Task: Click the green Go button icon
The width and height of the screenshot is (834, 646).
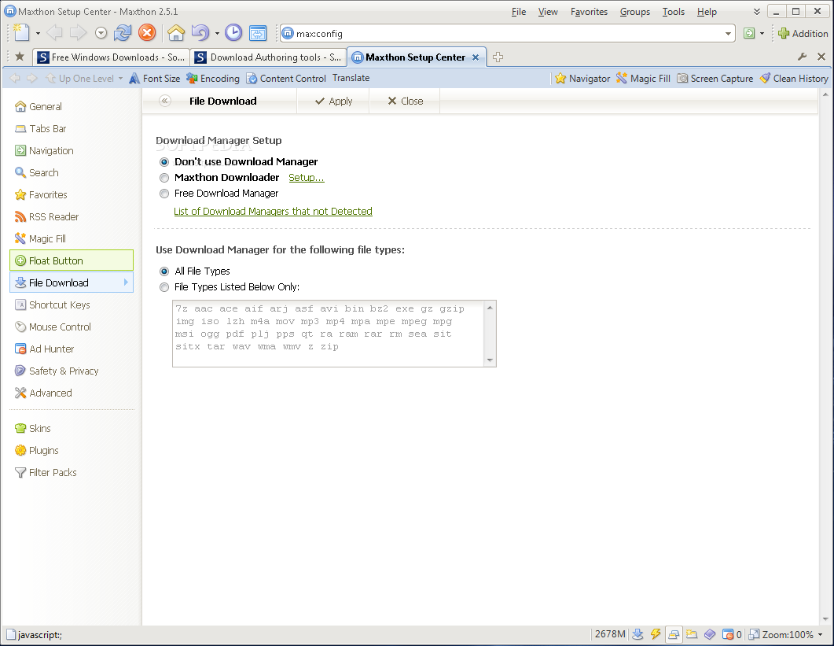Action: (x=749, y=34)
